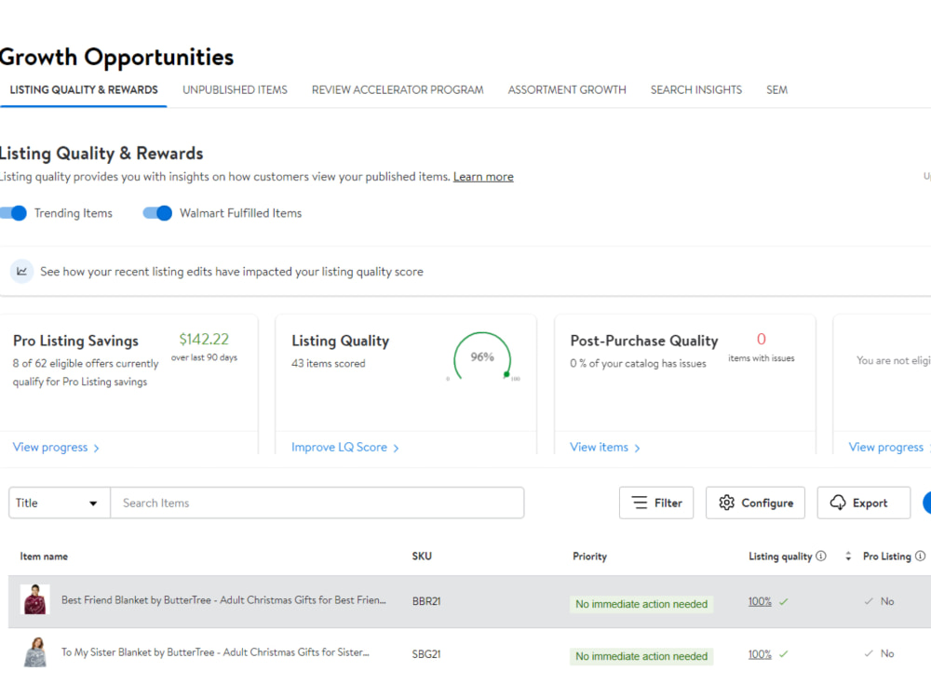The image size is (931, 698).
Task: Click the Listing quality info icon
Action: [x=821, y=557]
